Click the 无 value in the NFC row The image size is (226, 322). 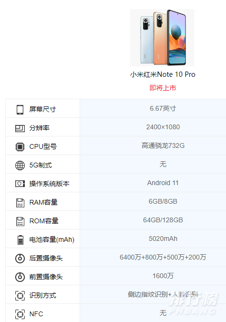click(163, 313)
